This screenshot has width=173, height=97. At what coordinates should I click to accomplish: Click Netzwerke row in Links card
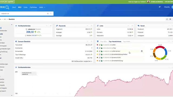point(115,36)
